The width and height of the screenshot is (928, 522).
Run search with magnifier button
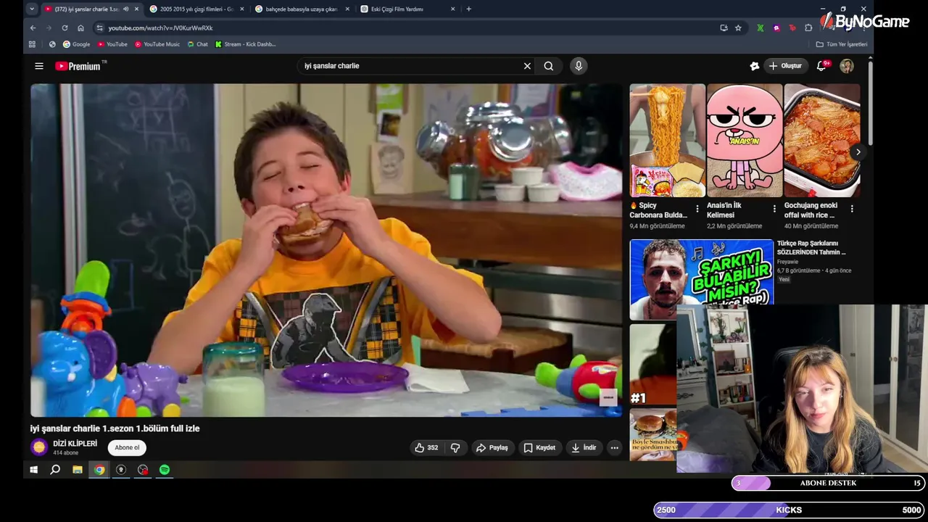(x=549, y=66)
